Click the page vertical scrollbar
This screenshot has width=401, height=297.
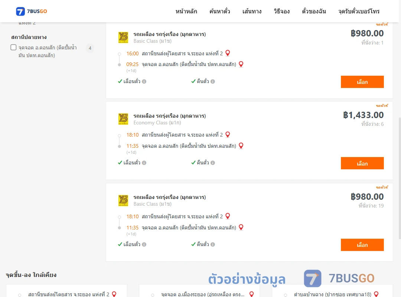pos(400,178)
